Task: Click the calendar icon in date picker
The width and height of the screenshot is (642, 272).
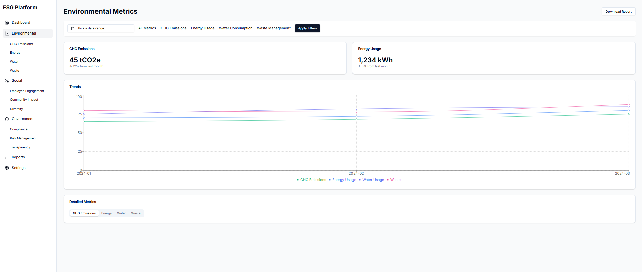Action: (x=73, y=28)
